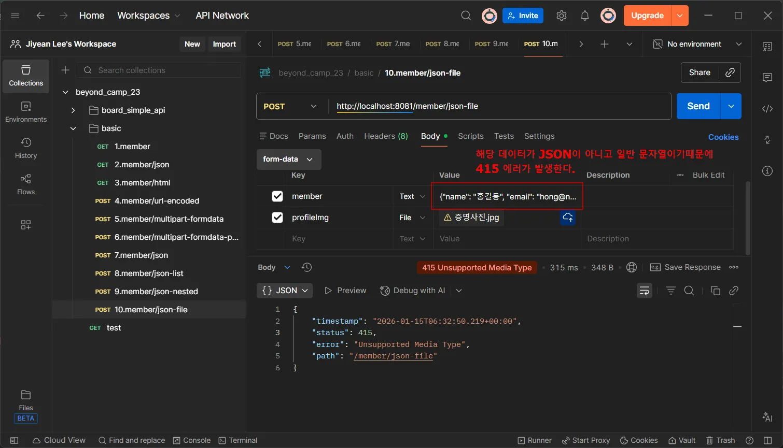The width and height of the screenshot is (783, 448).
Task: Collapse the beyond_camp_23 collection
Action: [65, 92]
